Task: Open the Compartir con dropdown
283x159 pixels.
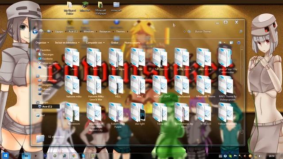Action: click(95, 43)
